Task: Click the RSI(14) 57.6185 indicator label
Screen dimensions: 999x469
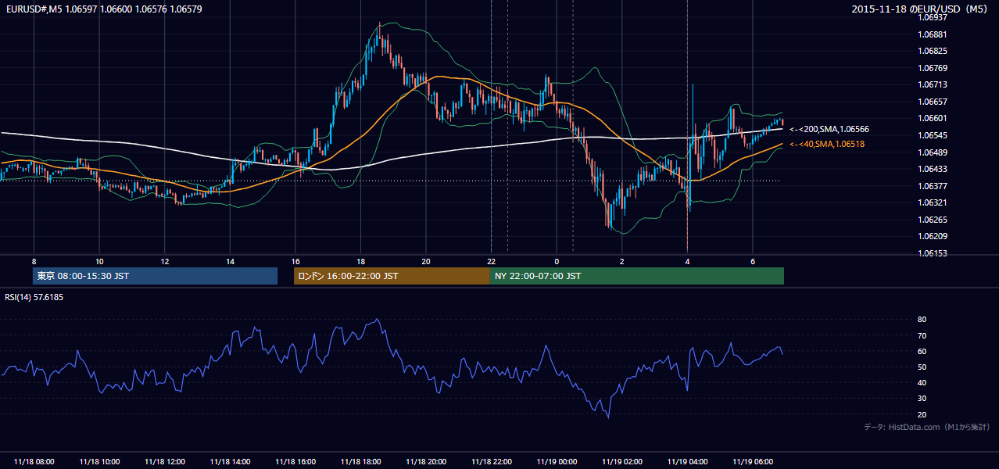Action: click(34, 297)
